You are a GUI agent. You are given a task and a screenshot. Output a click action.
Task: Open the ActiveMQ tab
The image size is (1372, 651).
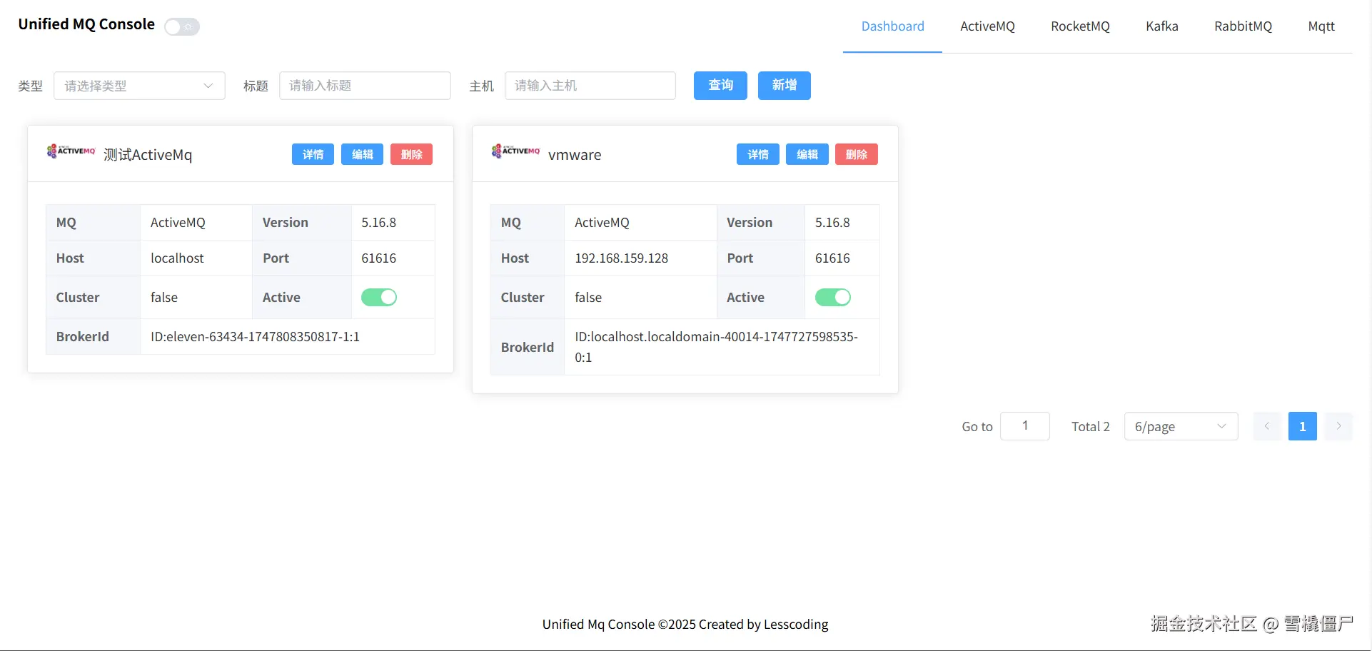(987, 26)
